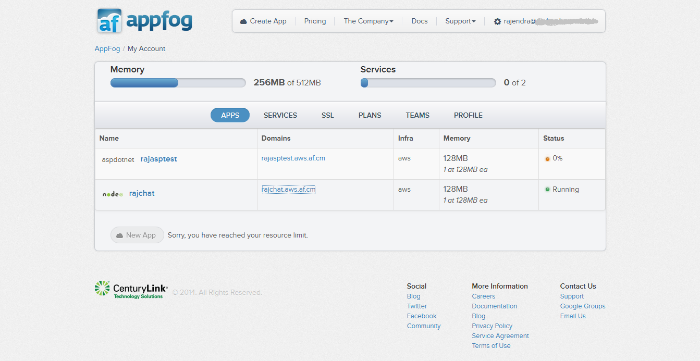Screen dimensions: 700x361
Task: Click the green Running status indicator
Action: [547, 190]
